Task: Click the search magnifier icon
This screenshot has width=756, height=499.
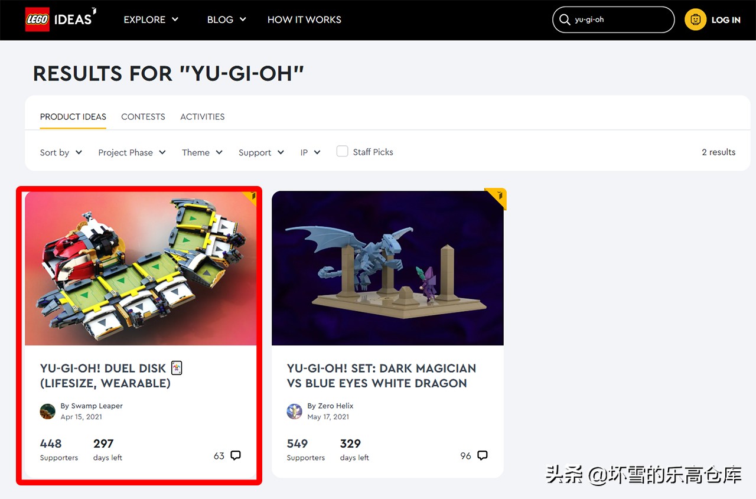Action: [565, 19]
